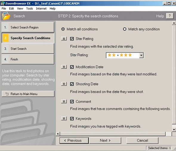
Task: Click the 'Find images with the selected star rating.' text
Action: (102, 46)
